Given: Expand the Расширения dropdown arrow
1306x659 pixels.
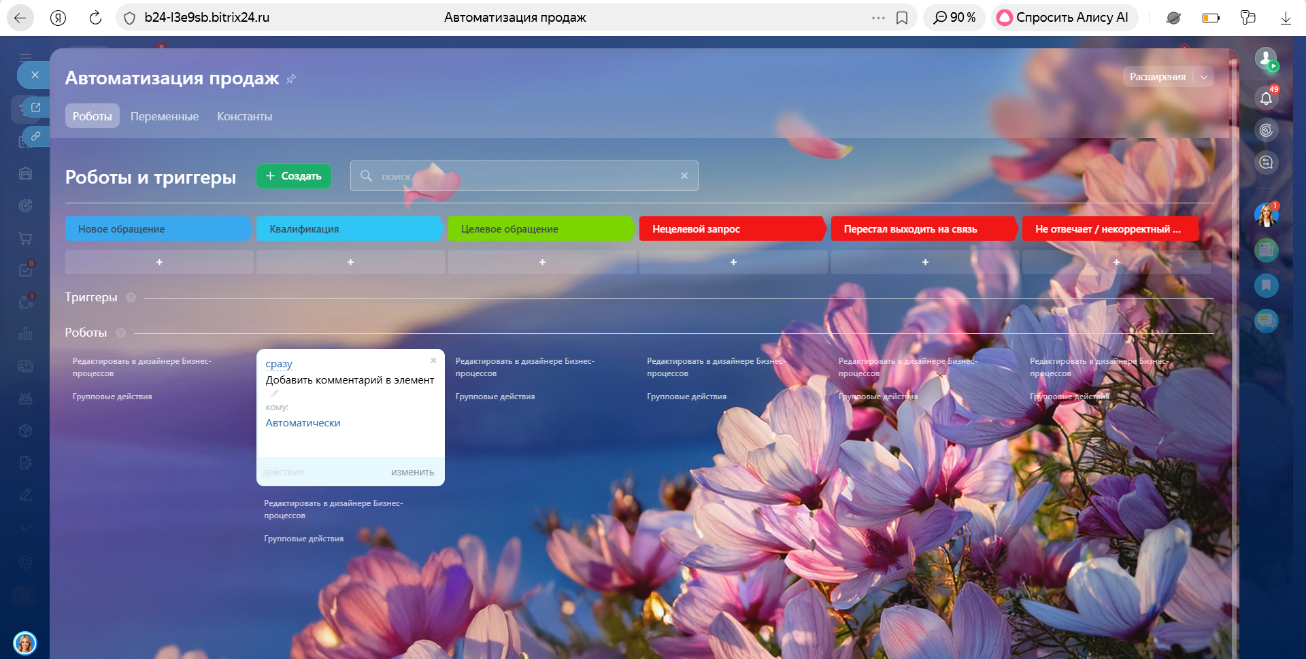Looking at the screenshot, I should coord(1204,77).
